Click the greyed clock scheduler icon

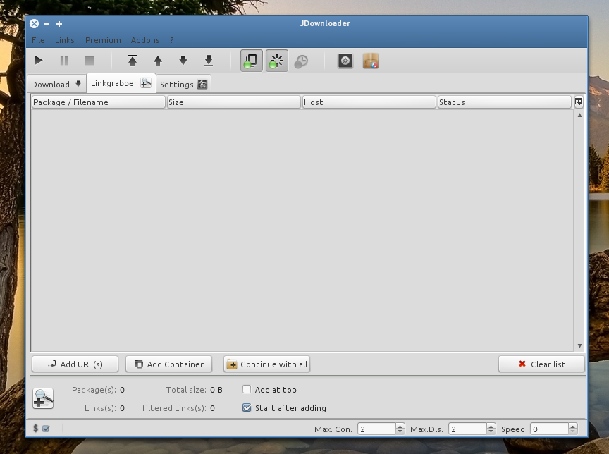302,61
